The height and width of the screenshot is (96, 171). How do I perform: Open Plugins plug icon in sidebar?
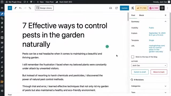click(2, 62)
